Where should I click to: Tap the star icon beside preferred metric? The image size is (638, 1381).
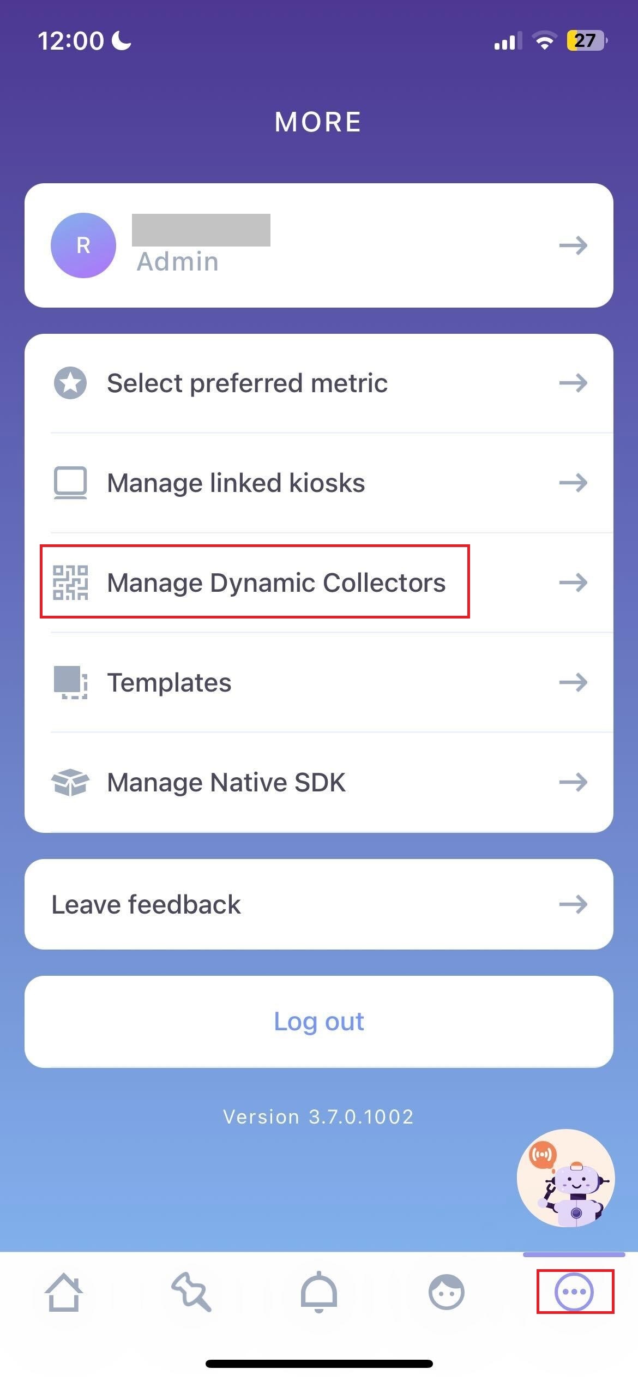point(70,383)
